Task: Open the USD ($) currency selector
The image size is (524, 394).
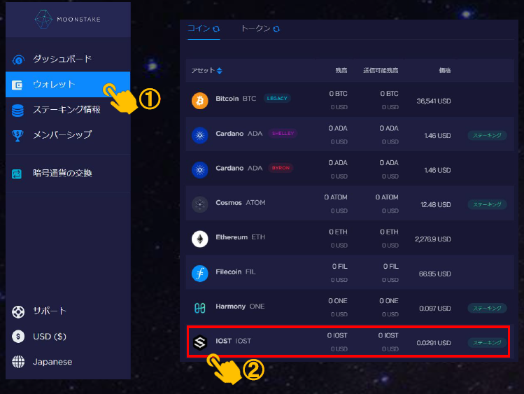Action: 50,337
